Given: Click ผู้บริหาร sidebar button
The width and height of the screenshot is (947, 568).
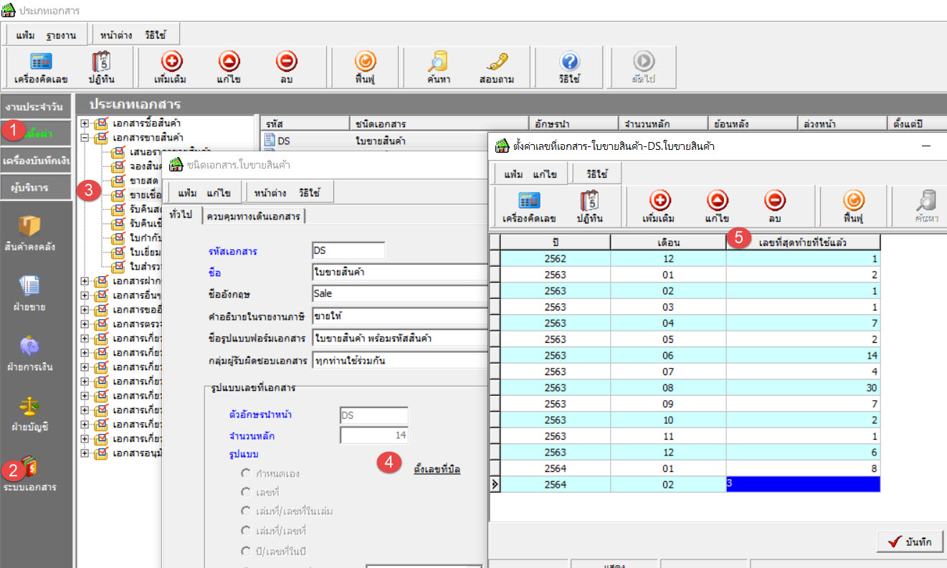Looking at the screenshot, I should coord(36,188).
